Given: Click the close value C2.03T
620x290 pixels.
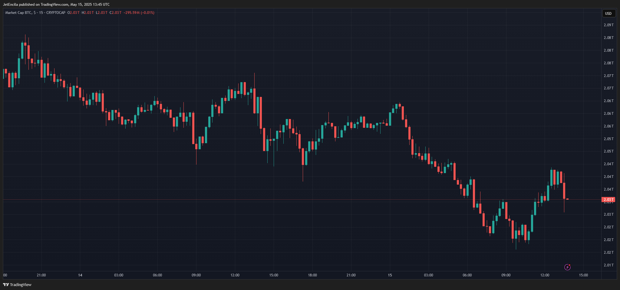Looking at the screenshot, I should coord(115,13).
